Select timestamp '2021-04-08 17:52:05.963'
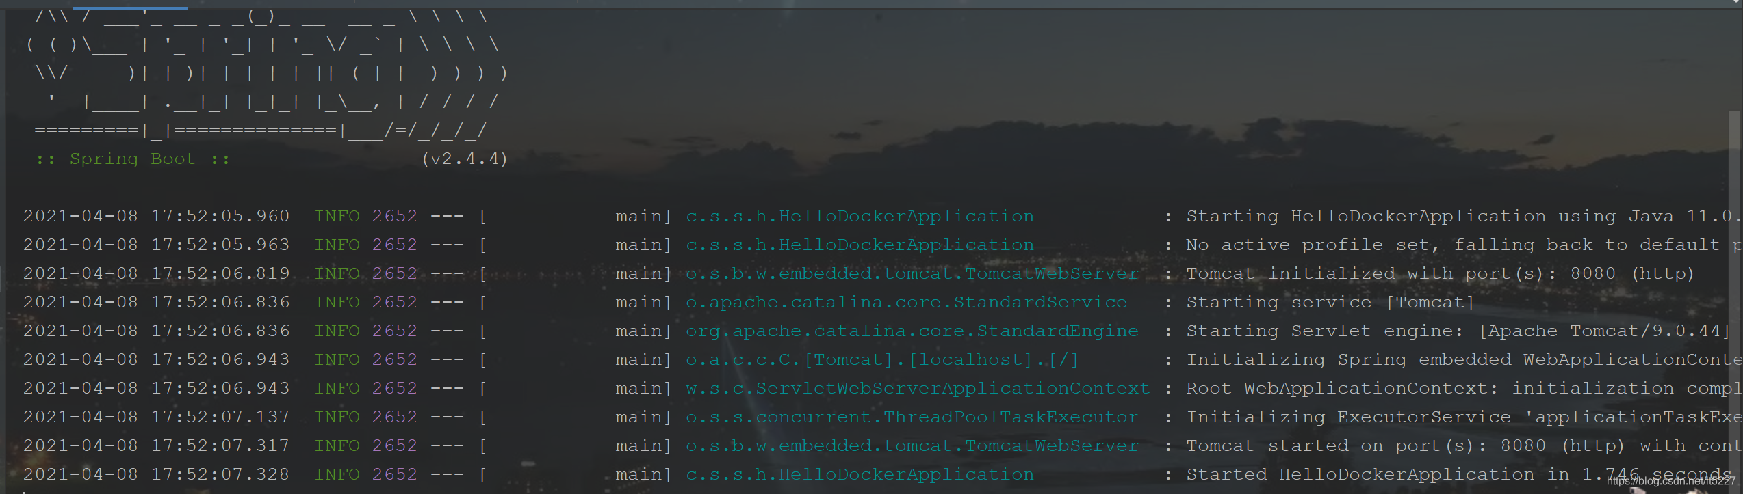This screenshot has width=1743, height=494. pos(156,245)
